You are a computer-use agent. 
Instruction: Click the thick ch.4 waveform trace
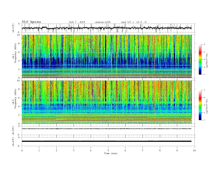point(106,141)
